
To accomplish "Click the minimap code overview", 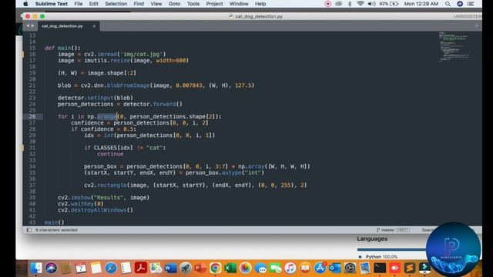I will click(454, 46).
